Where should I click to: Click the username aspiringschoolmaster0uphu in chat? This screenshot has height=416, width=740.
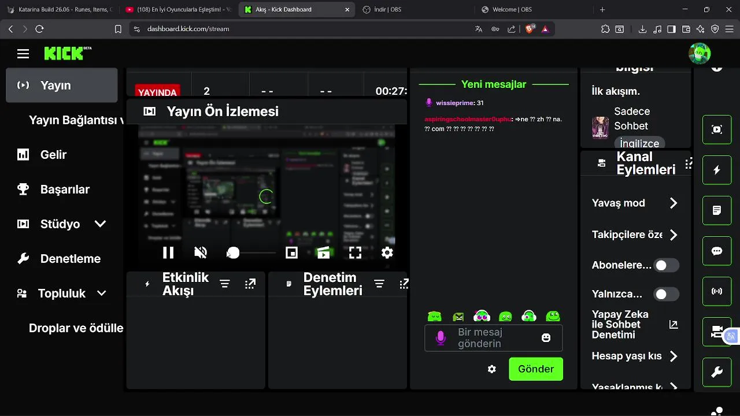[468, 119]
